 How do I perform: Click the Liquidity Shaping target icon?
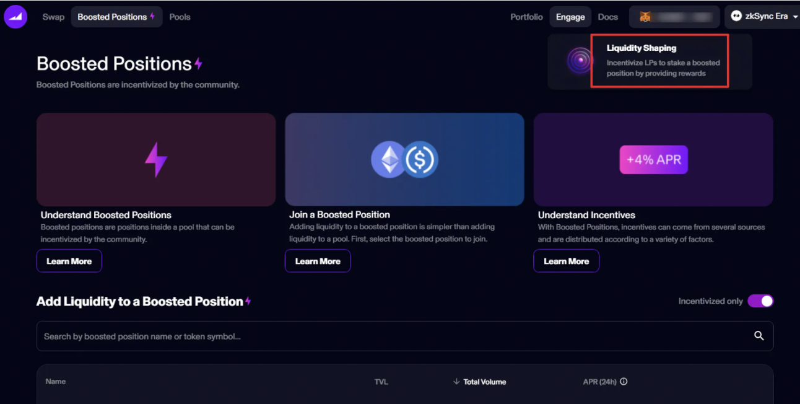pyautogui.click(x=580, y=61)
